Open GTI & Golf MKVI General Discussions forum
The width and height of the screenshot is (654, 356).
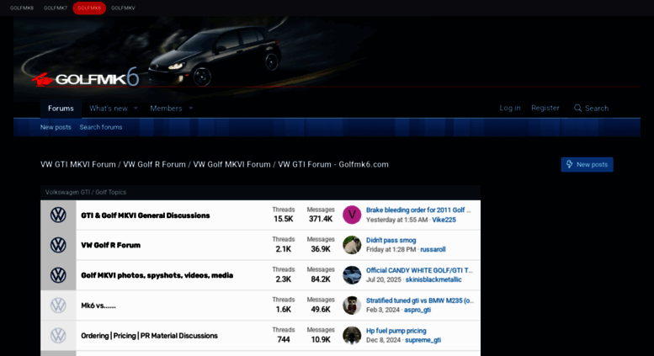pyautogui.click(x=145, y=215)
